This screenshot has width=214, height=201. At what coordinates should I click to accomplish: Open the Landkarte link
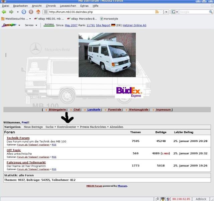94,110
